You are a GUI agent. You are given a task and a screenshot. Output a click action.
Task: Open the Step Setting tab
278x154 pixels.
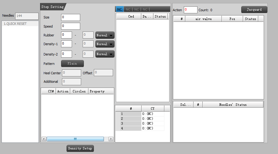53,7
